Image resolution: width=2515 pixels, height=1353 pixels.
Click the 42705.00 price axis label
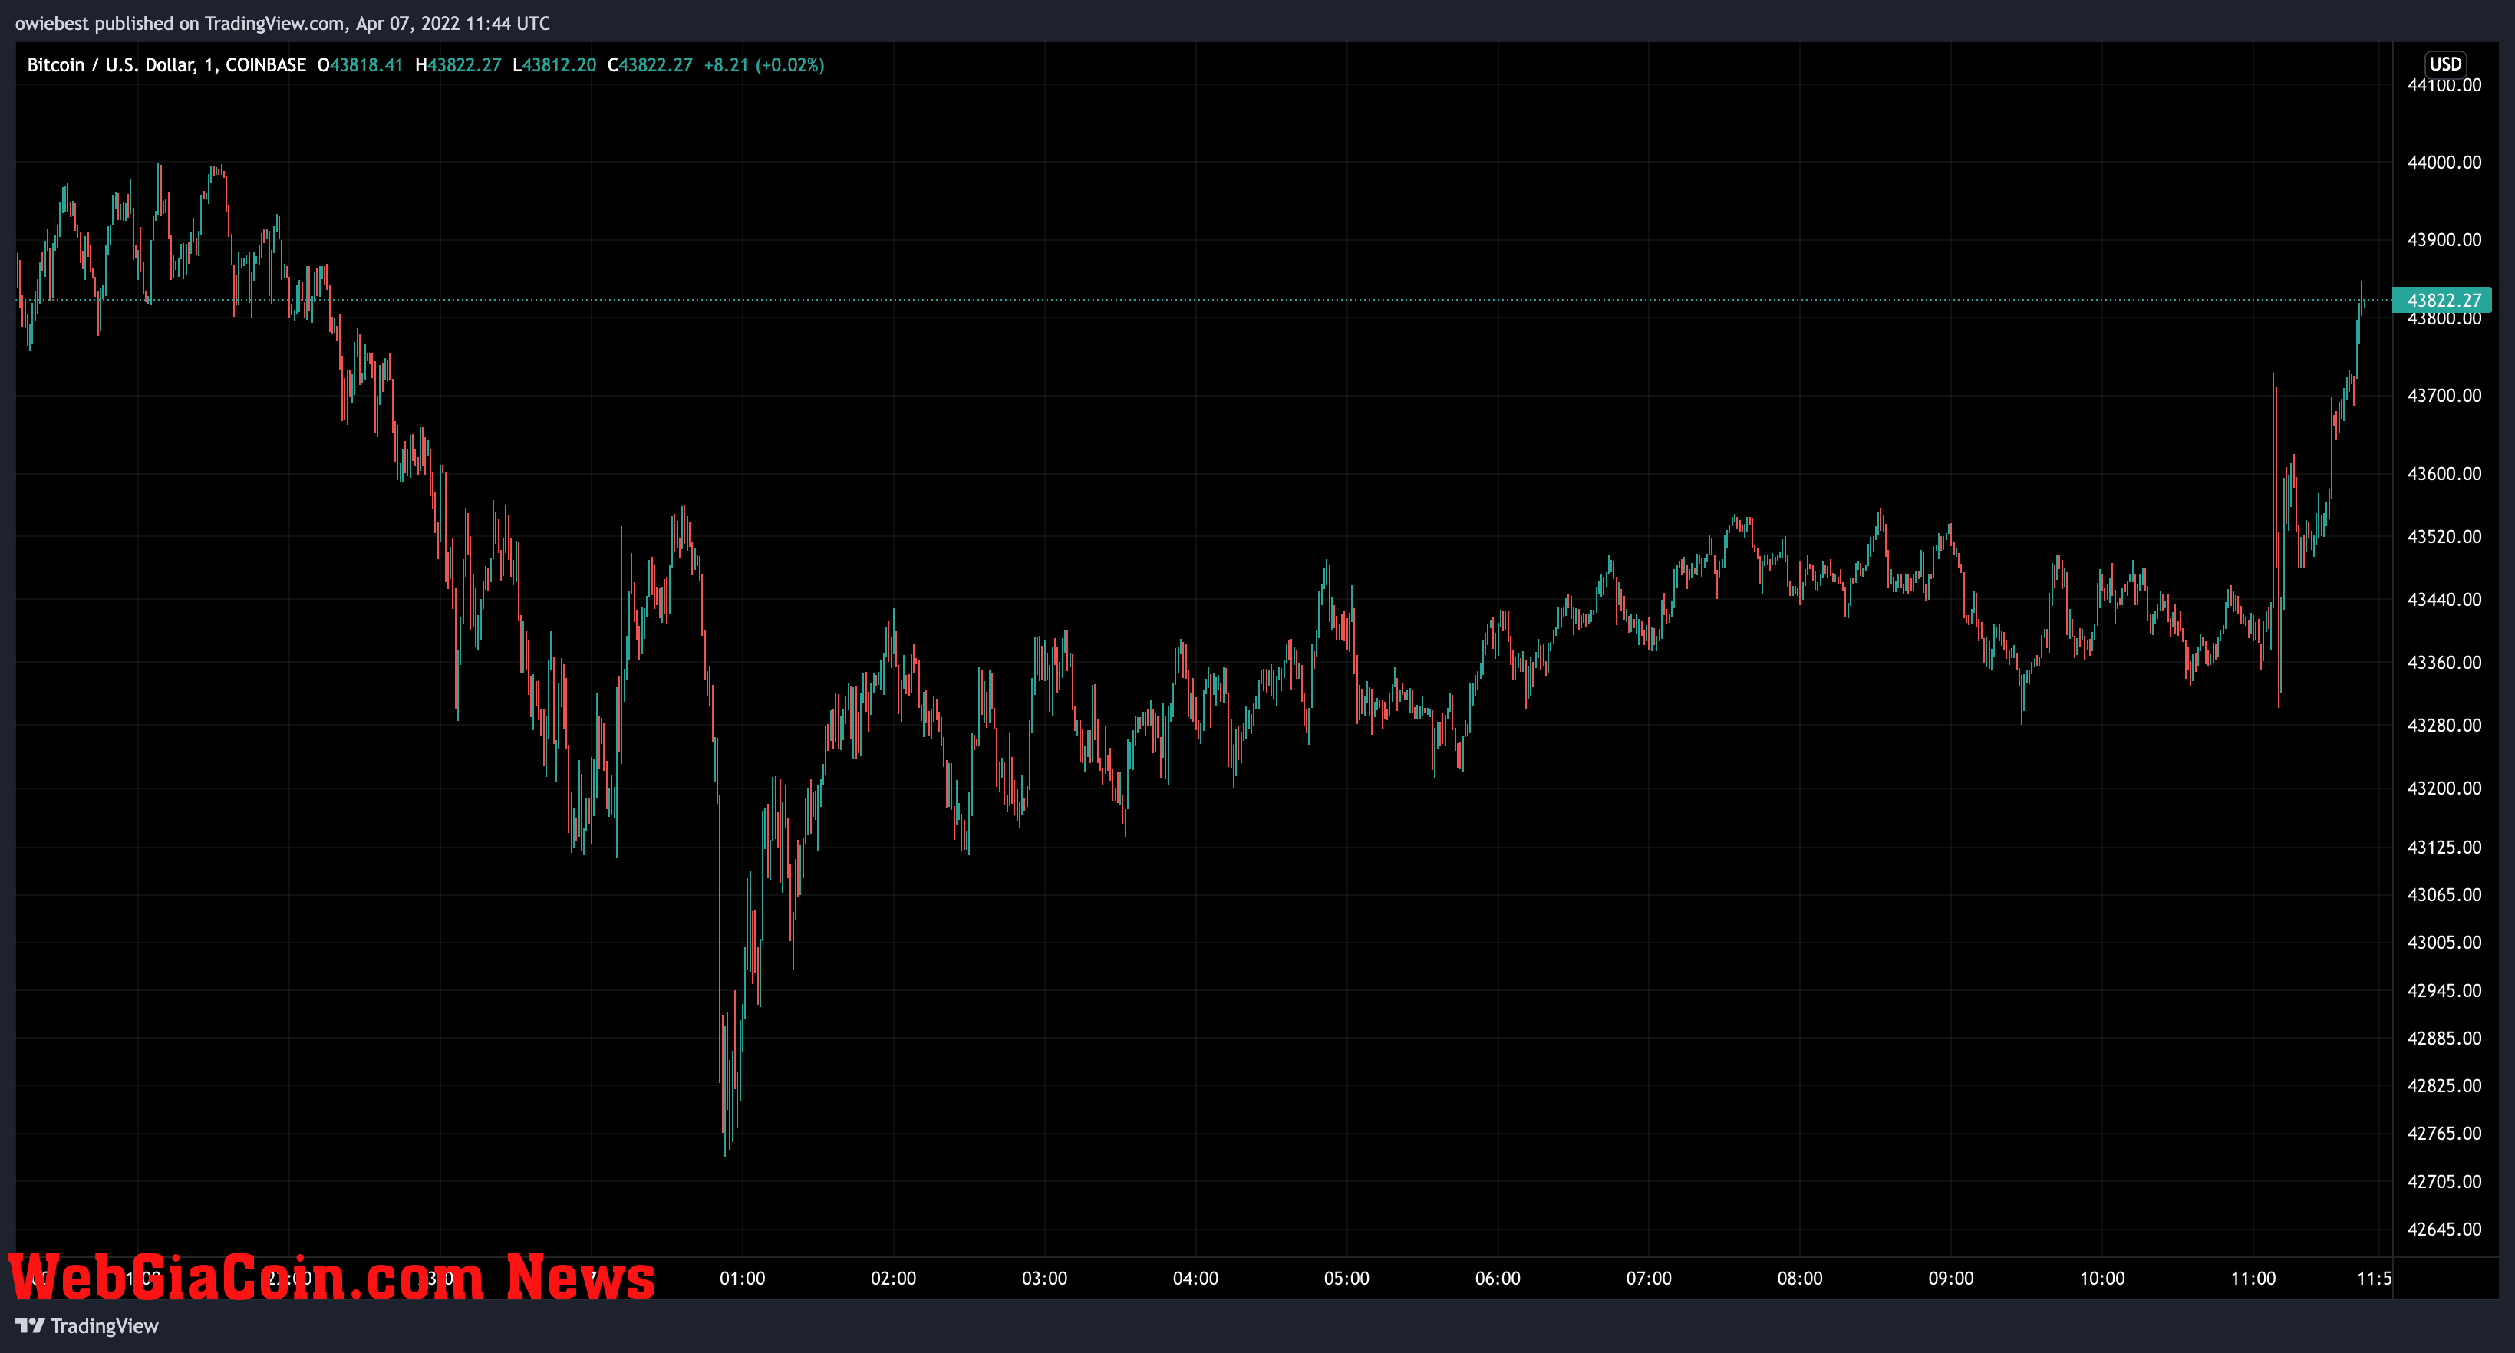[2444, 1181]
